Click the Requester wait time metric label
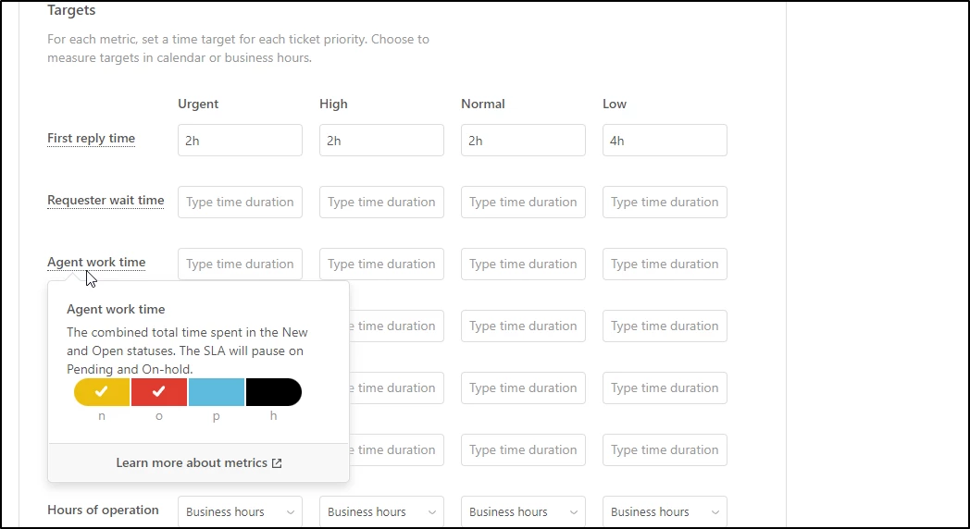The width and height of the screenshot is (970, 529). pyautogui.click(x=106, y=201)
